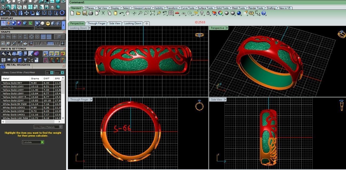Open the Machine material dropdown

[48, 28]
